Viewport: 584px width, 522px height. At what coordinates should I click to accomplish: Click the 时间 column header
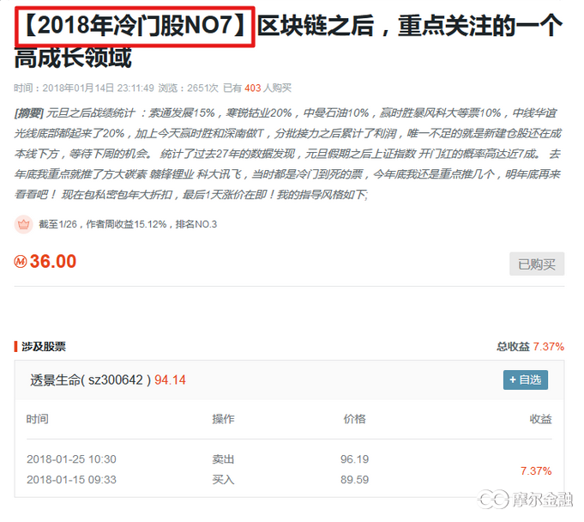click(37, 419)
